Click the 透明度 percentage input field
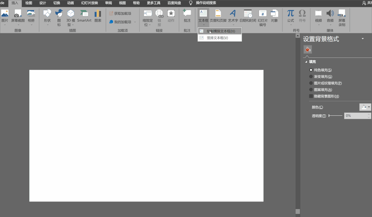This screenshot has width=372, height=217. pos(355,116)
